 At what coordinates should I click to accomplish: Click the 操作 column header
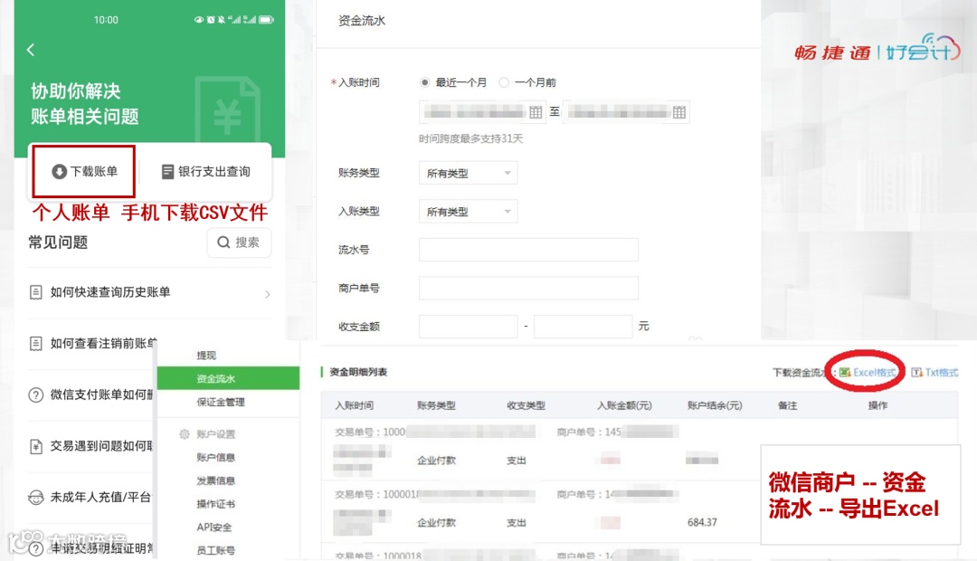(877, 405)
